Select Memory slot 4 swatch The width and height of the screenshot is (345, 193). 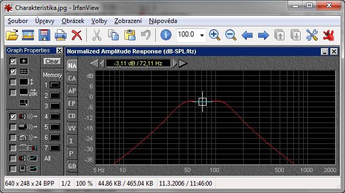55,117
